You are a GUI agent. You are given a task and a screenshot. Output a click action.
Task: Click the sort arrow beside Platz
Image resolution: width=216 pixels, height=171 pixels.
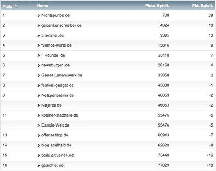[x=16, y=6]
